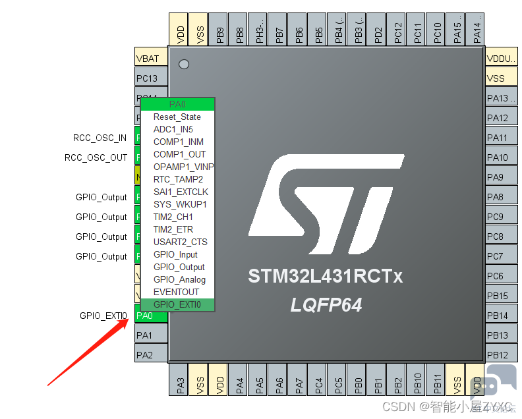
Task: Click the PB2 pin on bottom
Action: point(396,379)
